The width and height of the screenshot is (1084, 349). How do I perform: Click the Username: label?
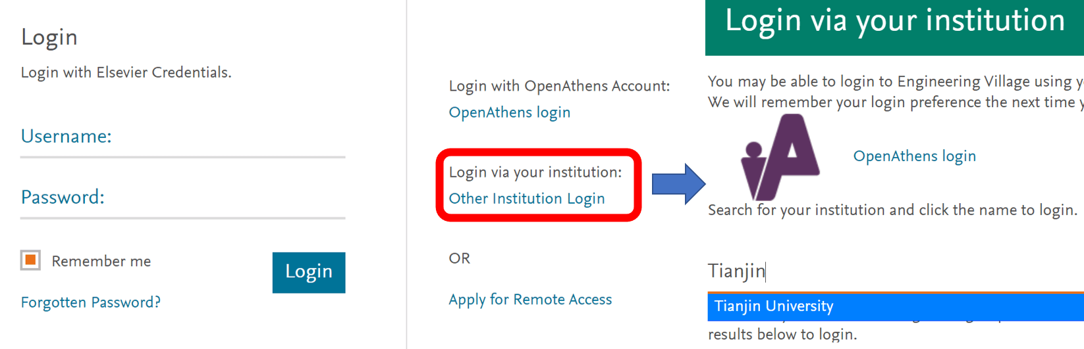pyautogui.click(x=66, y=136)
